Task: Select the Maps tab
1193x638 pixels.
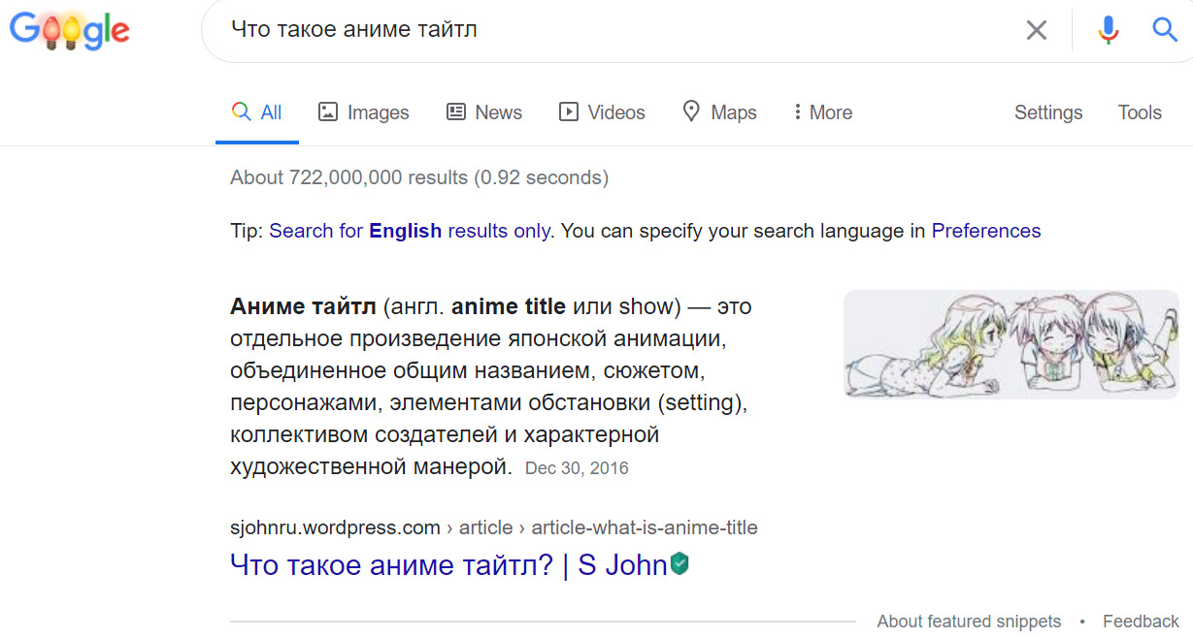Action: point(719,112)
